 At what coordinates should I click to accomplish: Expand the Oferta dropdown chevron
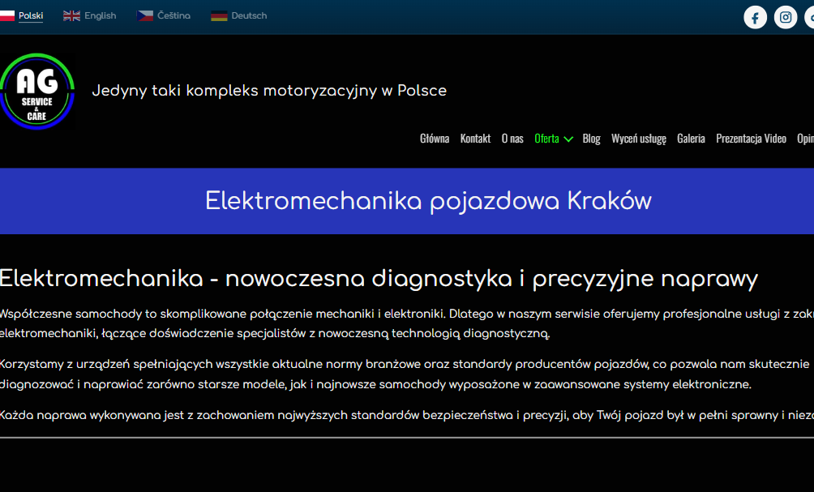[568, 139]
